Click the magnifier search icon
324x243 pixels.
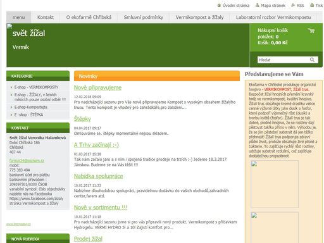point(312,60)
